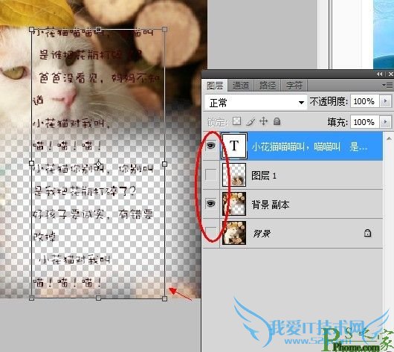Viewport: 394px width, 352px height.
Task: Close the layers panel group
Action: click(391, 74)
